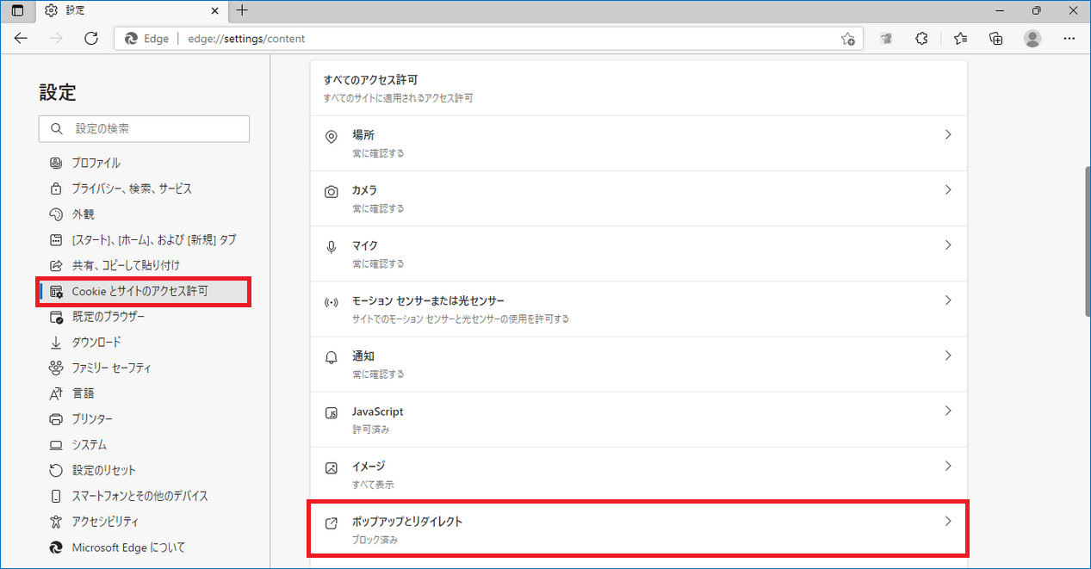Click the toolbar icon left of Extensions

tap(885, 39)
